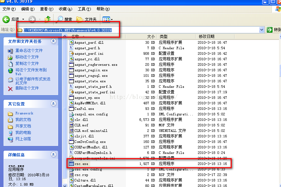Open Framework folder in other places

[x=24, y=113]
